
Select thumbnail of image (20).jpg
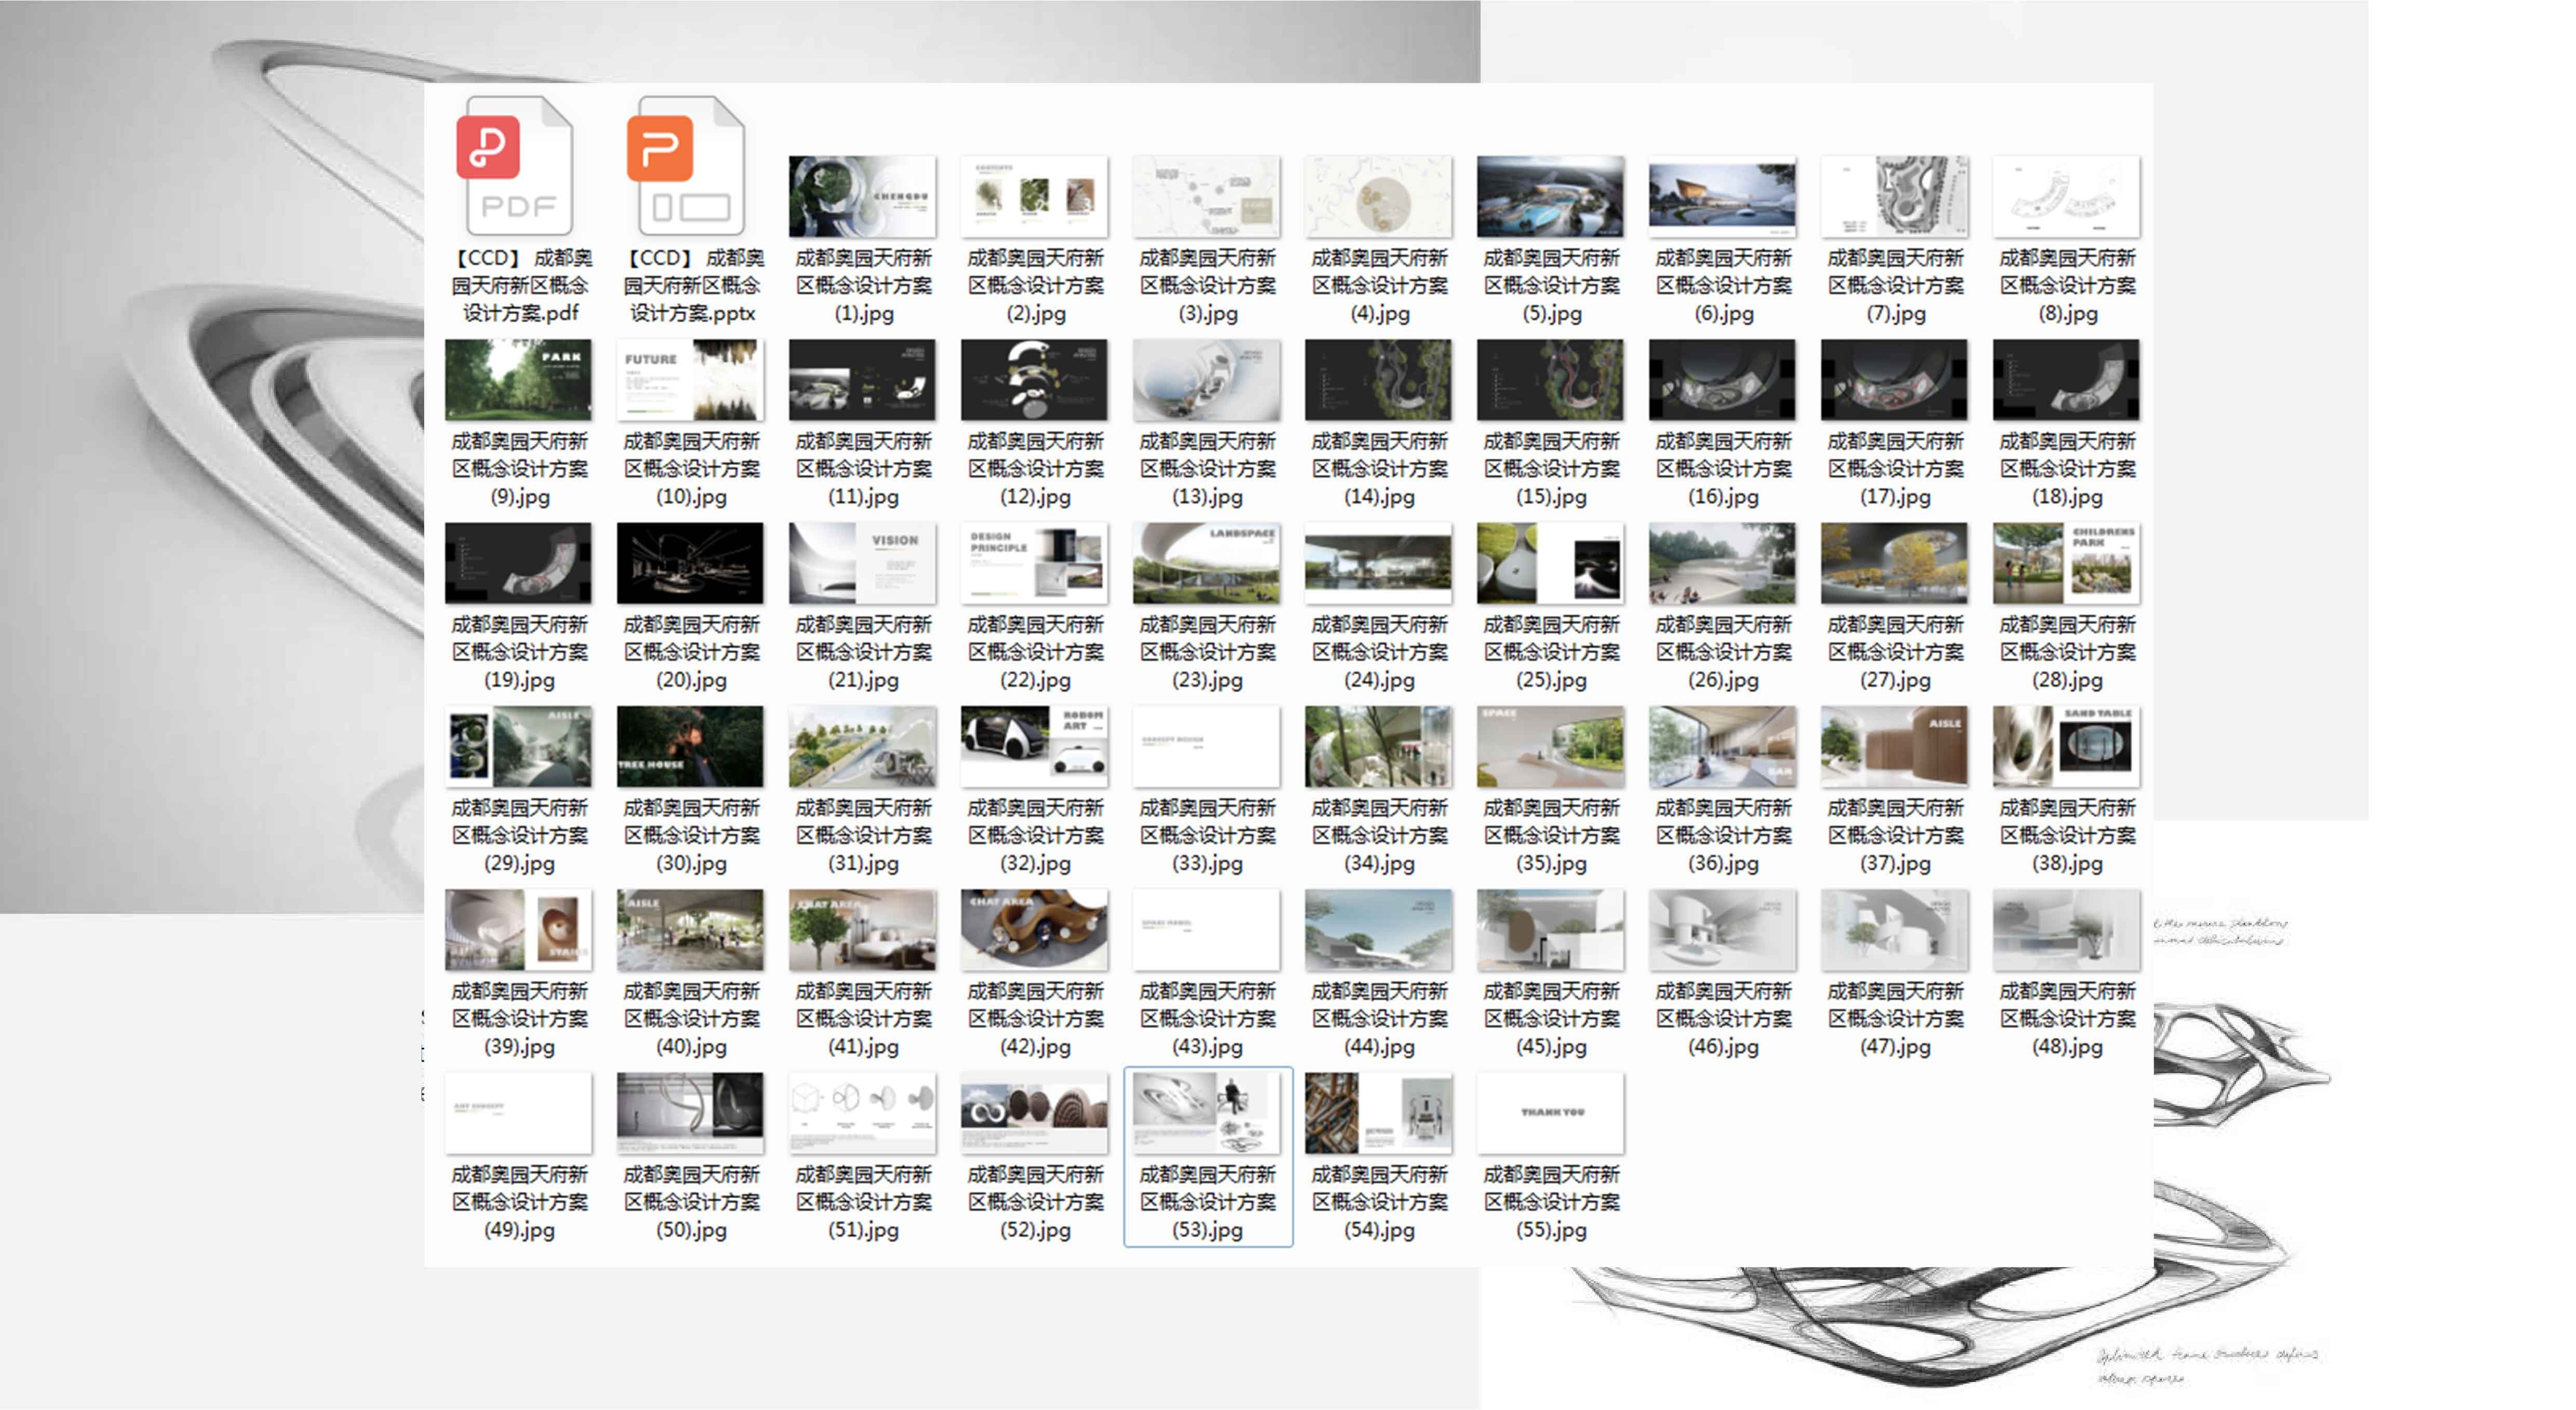(x=690, y=564)
